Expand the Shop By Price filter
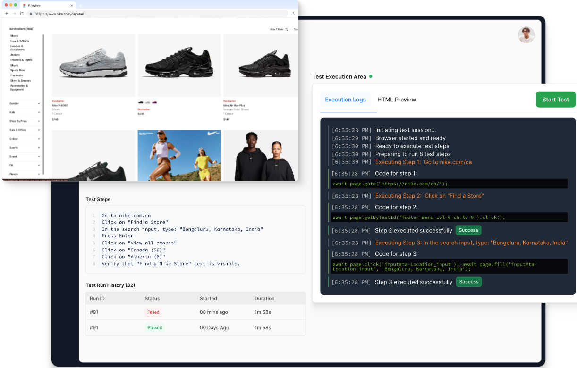The height and width of the screenshot is (368, 577). click(25, 121)
